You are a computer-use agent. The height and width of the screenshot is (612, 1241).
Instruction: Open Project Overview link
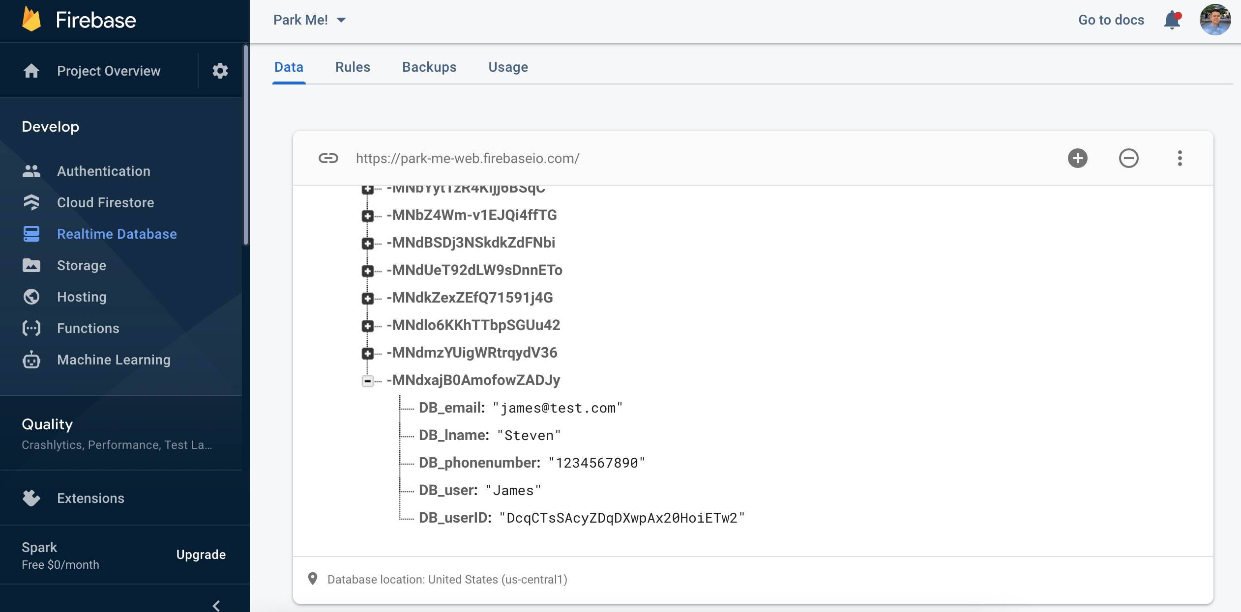[109, 71]
